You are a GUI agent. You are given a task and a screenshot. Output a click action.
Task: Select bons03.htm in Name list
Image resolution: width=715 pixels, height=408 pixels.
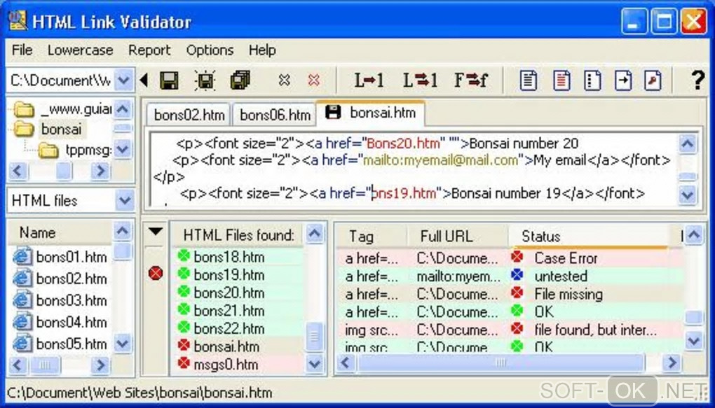[60, 300]
